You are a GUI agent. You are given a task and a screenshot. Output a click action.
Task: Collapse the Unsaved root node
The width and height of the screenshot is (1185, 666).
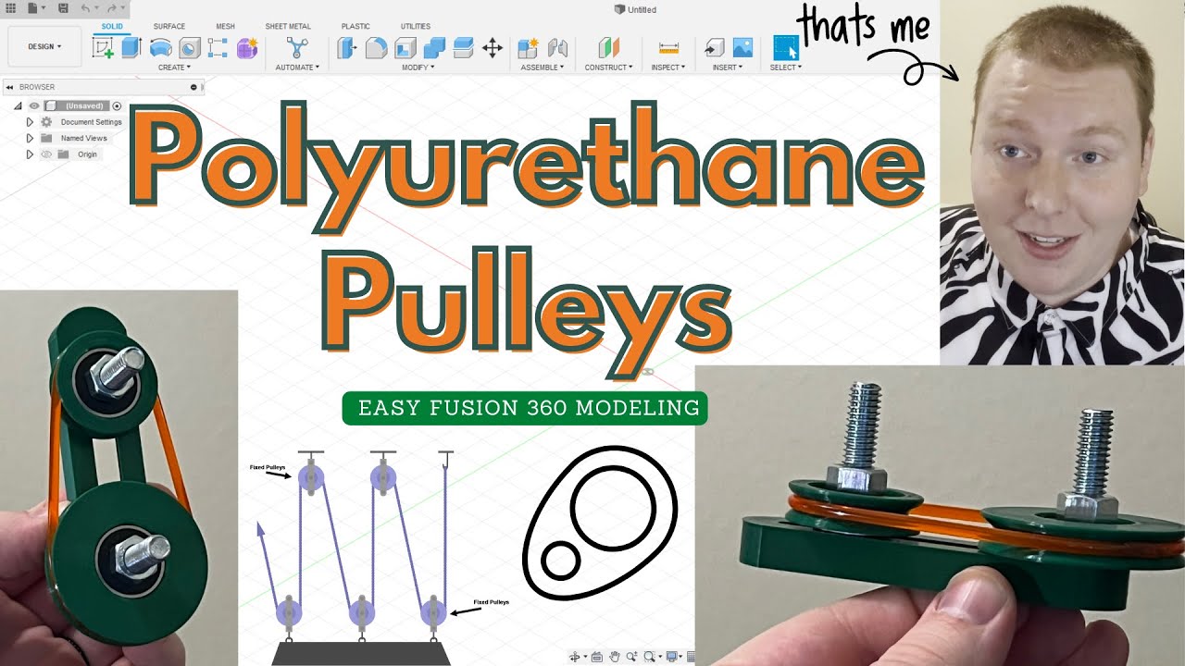coord(18,106)
